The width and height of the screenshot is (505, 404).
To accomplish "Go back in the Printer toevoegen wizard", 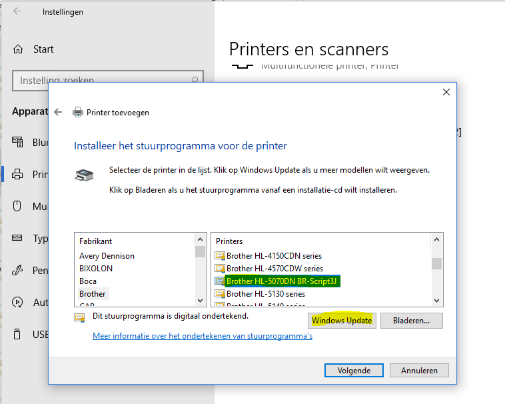I will (58, 112).
